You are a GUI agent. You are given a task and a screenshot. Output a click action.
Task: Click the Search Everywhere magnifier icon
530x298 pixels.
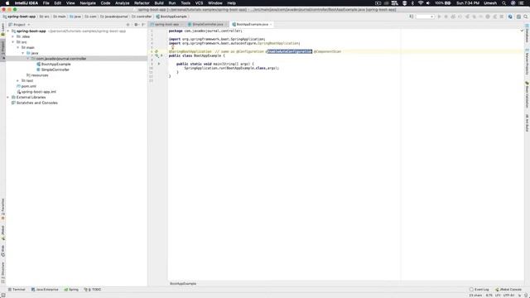point(526,17)
